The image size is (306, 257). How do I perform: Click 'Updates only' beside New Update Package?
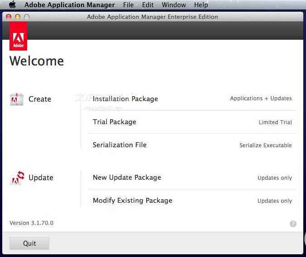tap(275, 178)
